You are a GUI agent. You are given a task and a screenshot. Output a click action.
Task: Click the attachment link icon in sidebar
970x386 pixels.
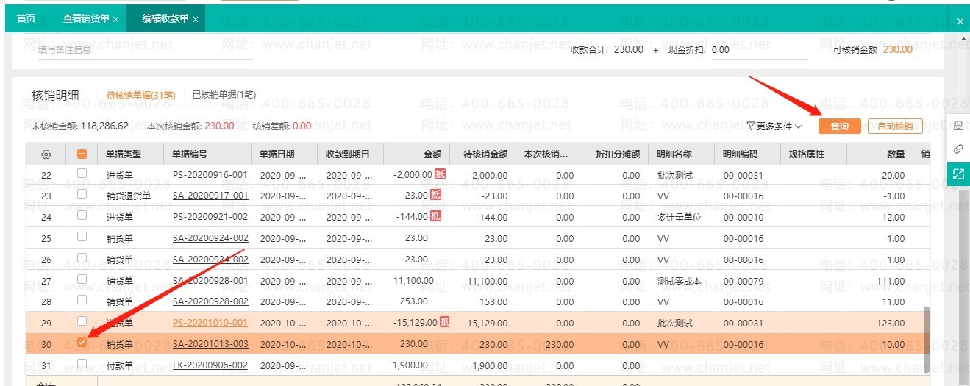(958, 149)
